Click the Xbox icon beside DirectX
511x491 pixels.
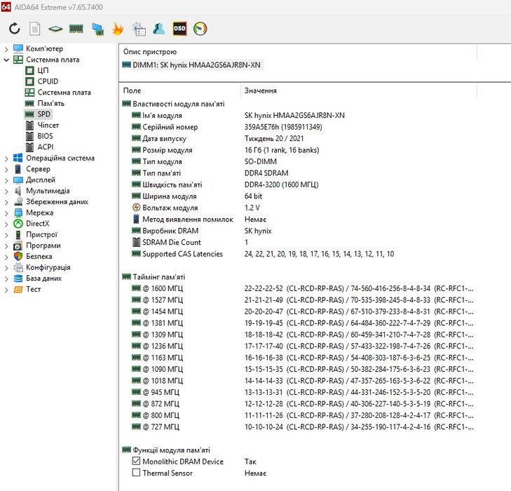click(x=18, y=224)
